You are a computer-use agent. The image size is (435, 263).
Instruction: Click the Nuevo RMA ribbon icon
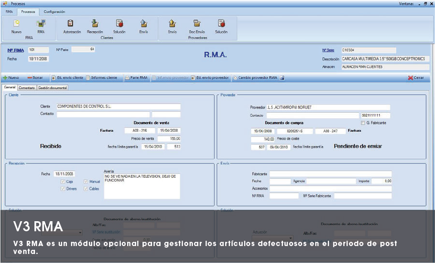click(16, 25)
